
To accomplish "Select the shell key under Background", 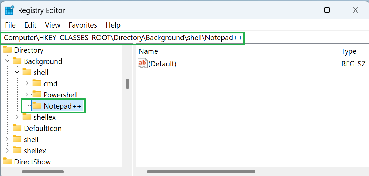I will click(x=41, y=73).
